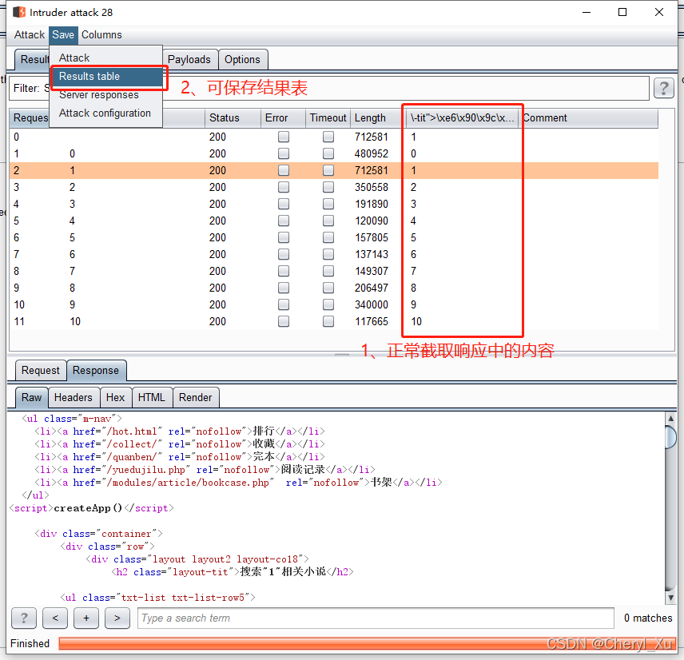Open the Headers response view tab

point(74,397)
